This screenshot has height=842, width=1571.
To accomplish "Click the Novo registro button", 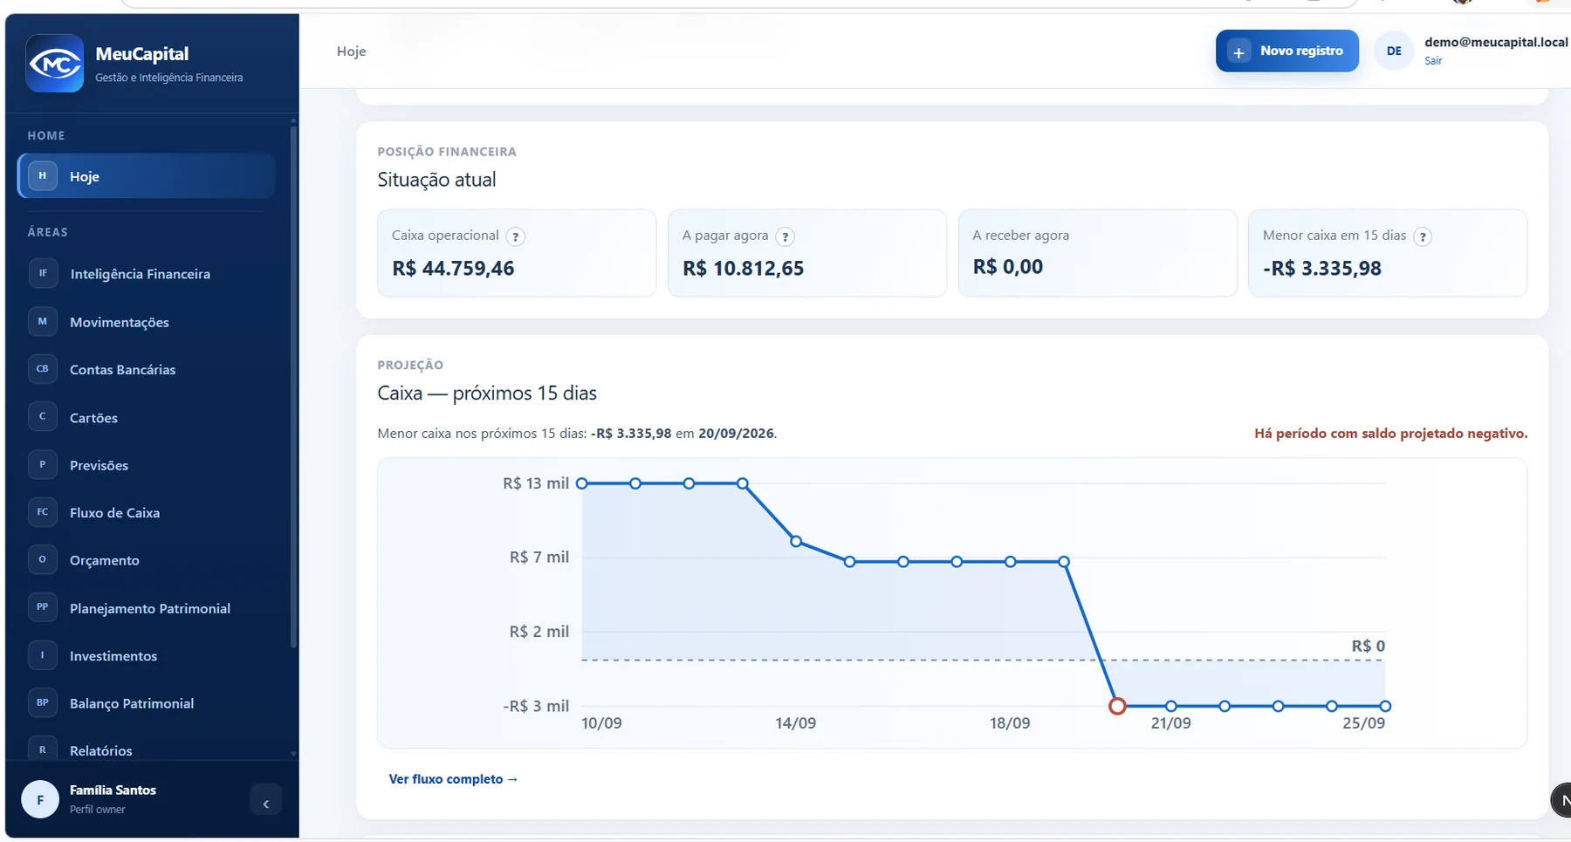I will [x=1287, y=51].
